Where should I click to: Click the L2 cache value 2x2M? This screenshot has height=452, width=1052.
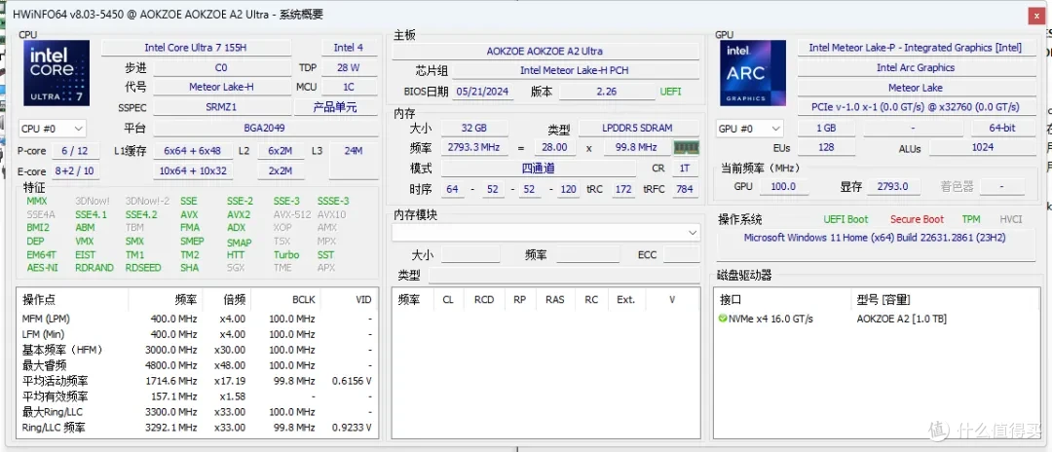[280, 171]
